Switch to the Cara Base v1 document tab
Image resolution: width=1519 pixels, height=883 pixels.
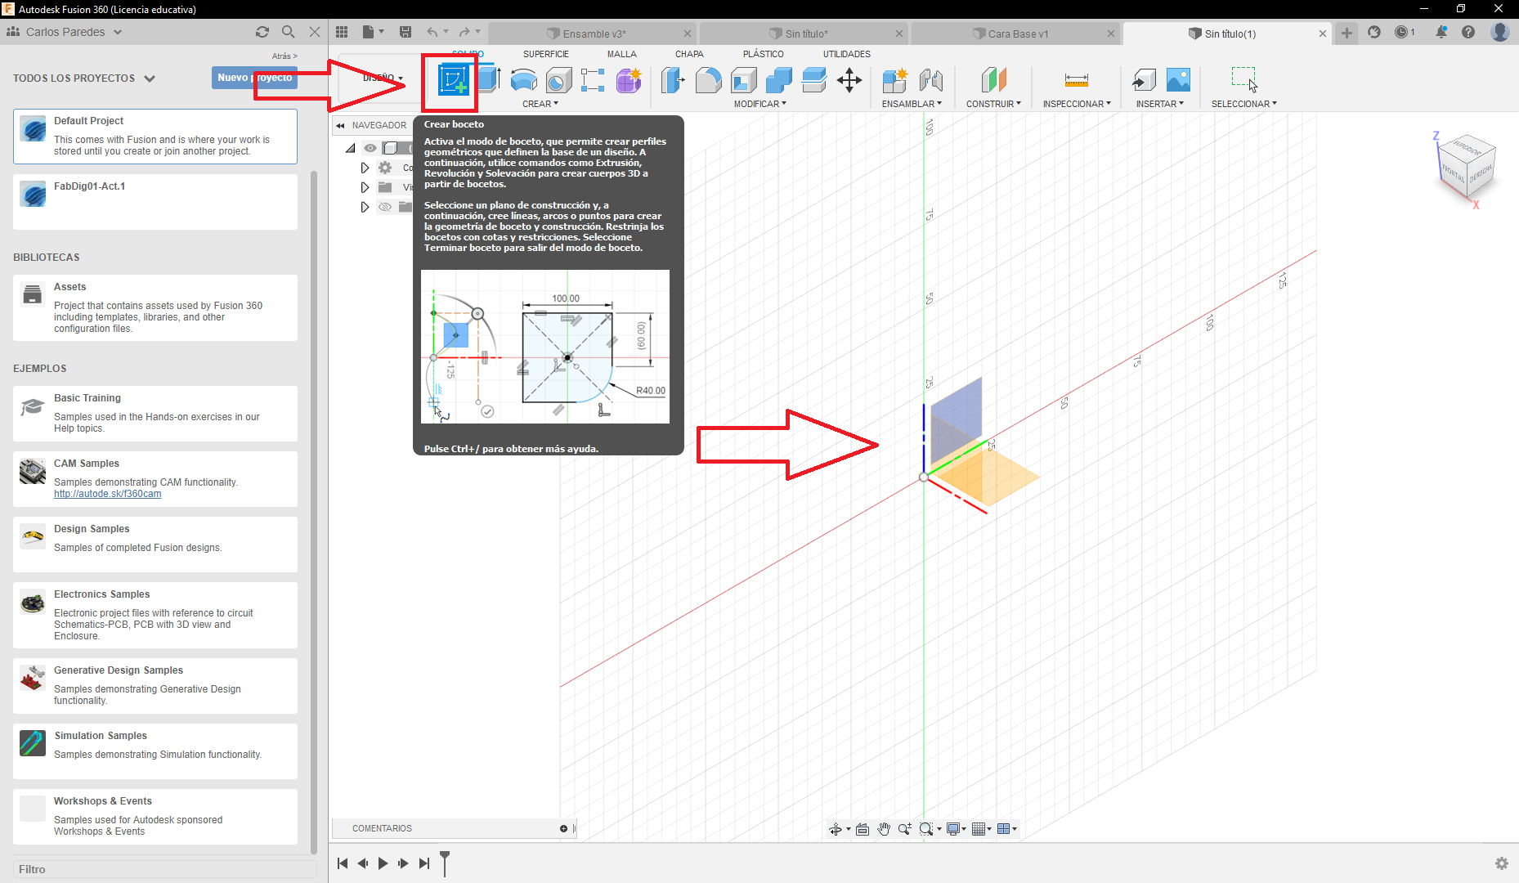1017,34
